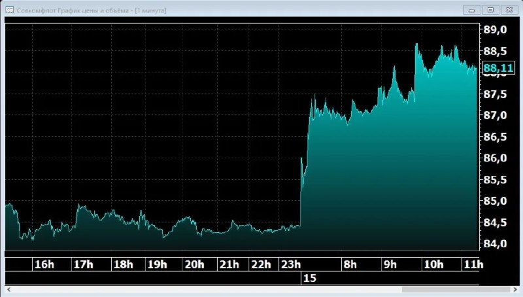The width and height of the screenshot is (523, 297).
Task: Maximize the Совкомфлот chart window
Action: tap(490, 10)
